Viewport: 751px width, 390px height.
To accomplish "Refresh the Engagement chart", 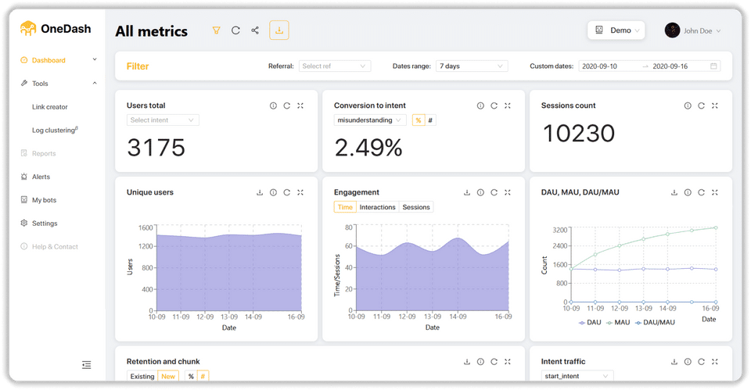I will [494, 192].
